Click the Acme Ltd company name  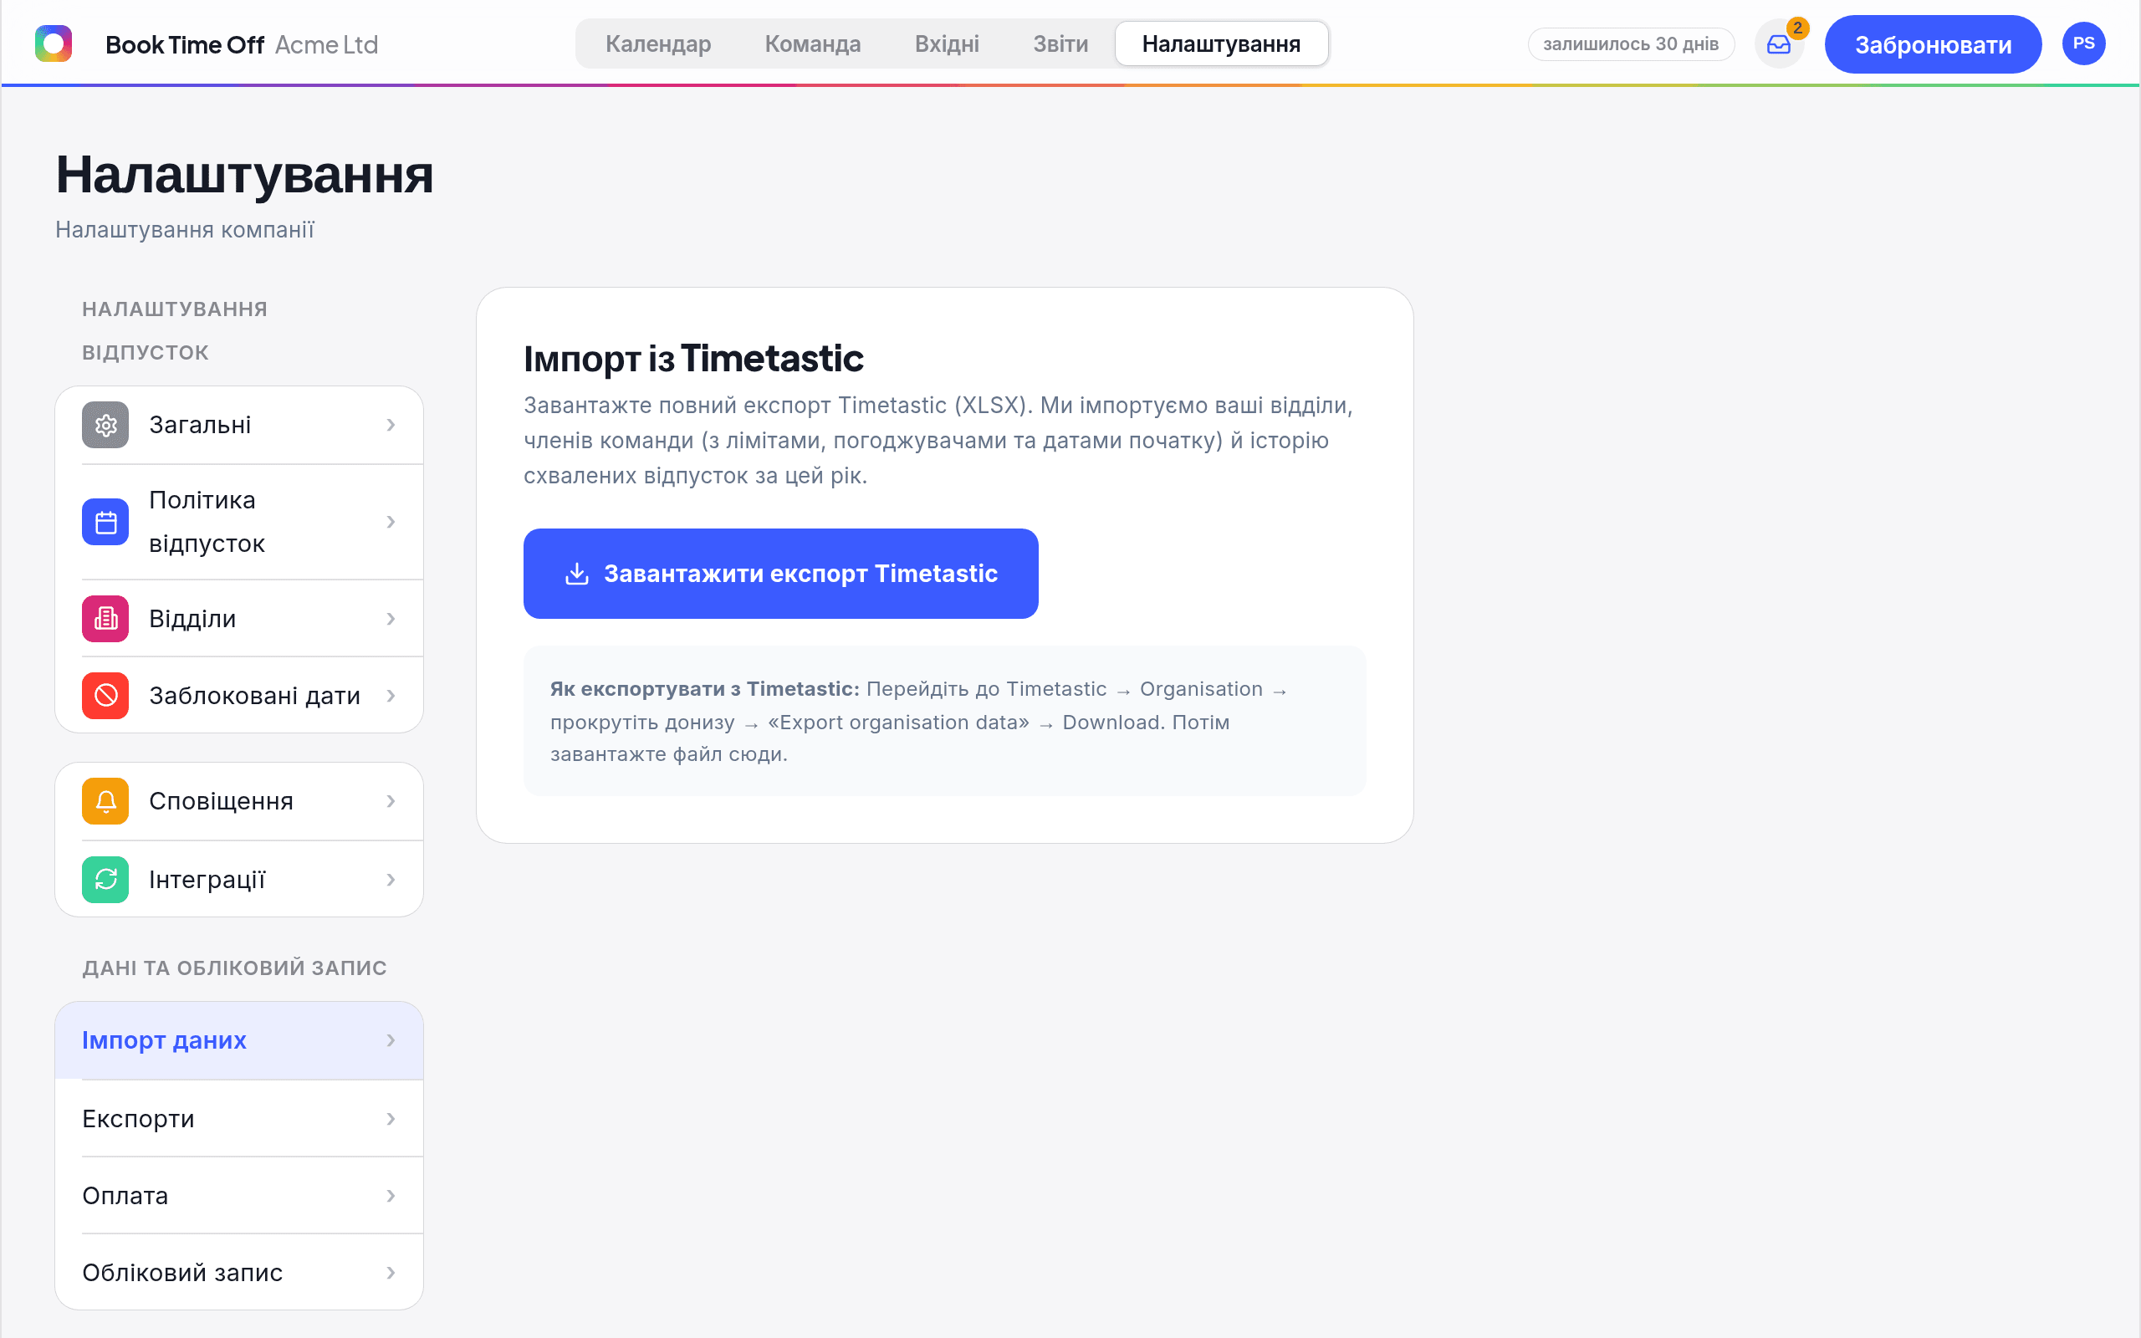(x=326, y=44)
